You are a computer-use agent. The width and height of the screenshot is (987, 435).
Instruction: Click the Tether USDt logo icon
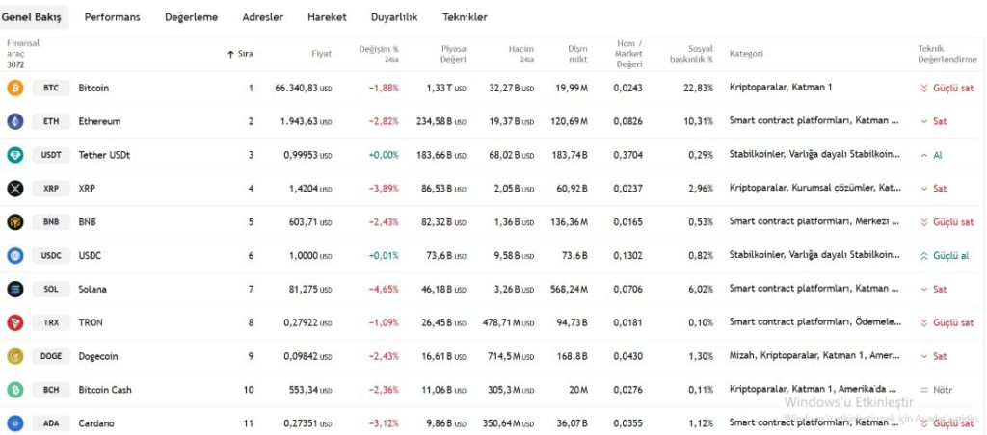click(x=15, y=155)
